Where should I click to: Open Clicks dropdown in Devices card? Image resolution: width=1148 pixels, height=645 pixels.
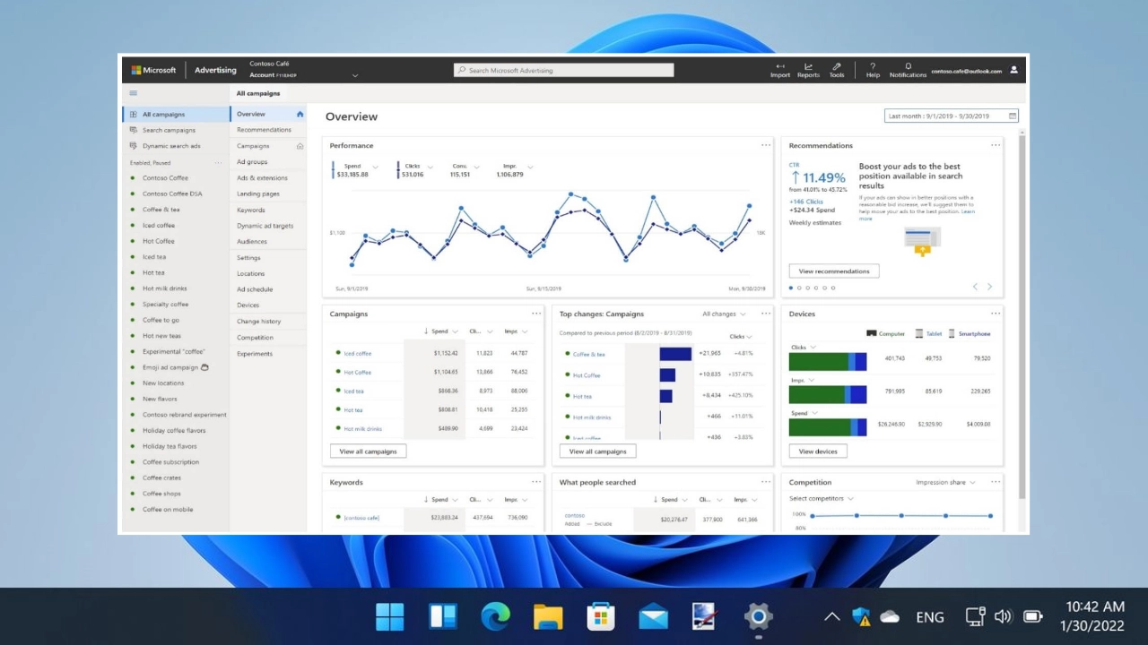click(803, 347)
